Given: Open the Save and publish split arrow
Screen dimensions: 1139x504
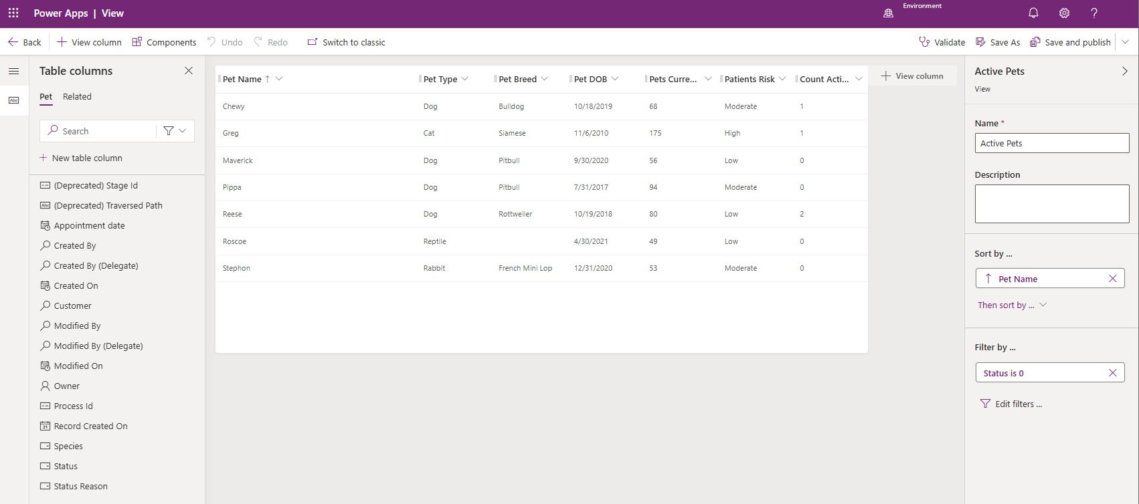Looking at the screenshot, I should click(1126, 42).
